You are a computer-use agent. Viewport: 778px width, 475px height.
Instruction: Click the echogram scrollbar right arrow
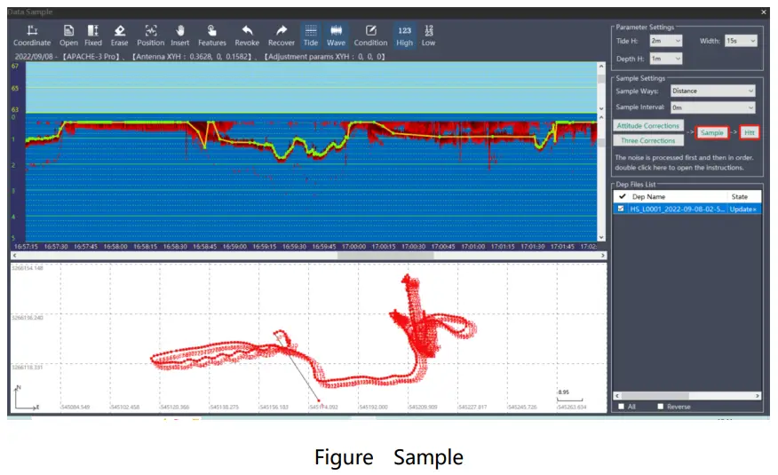point(603,256)
